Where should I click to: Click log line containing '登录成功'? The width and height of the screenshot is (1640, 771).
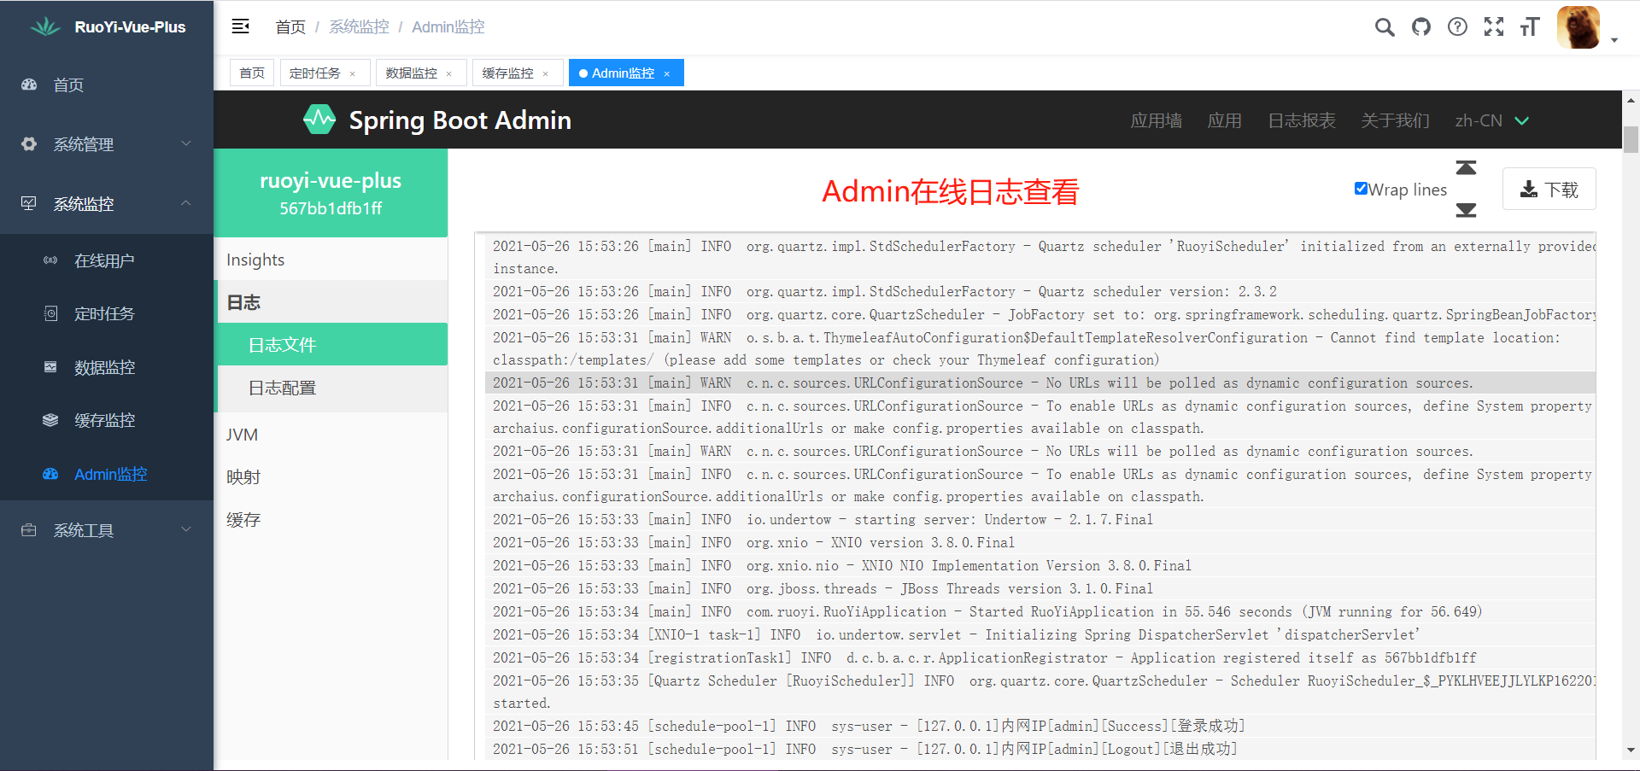1040,726
